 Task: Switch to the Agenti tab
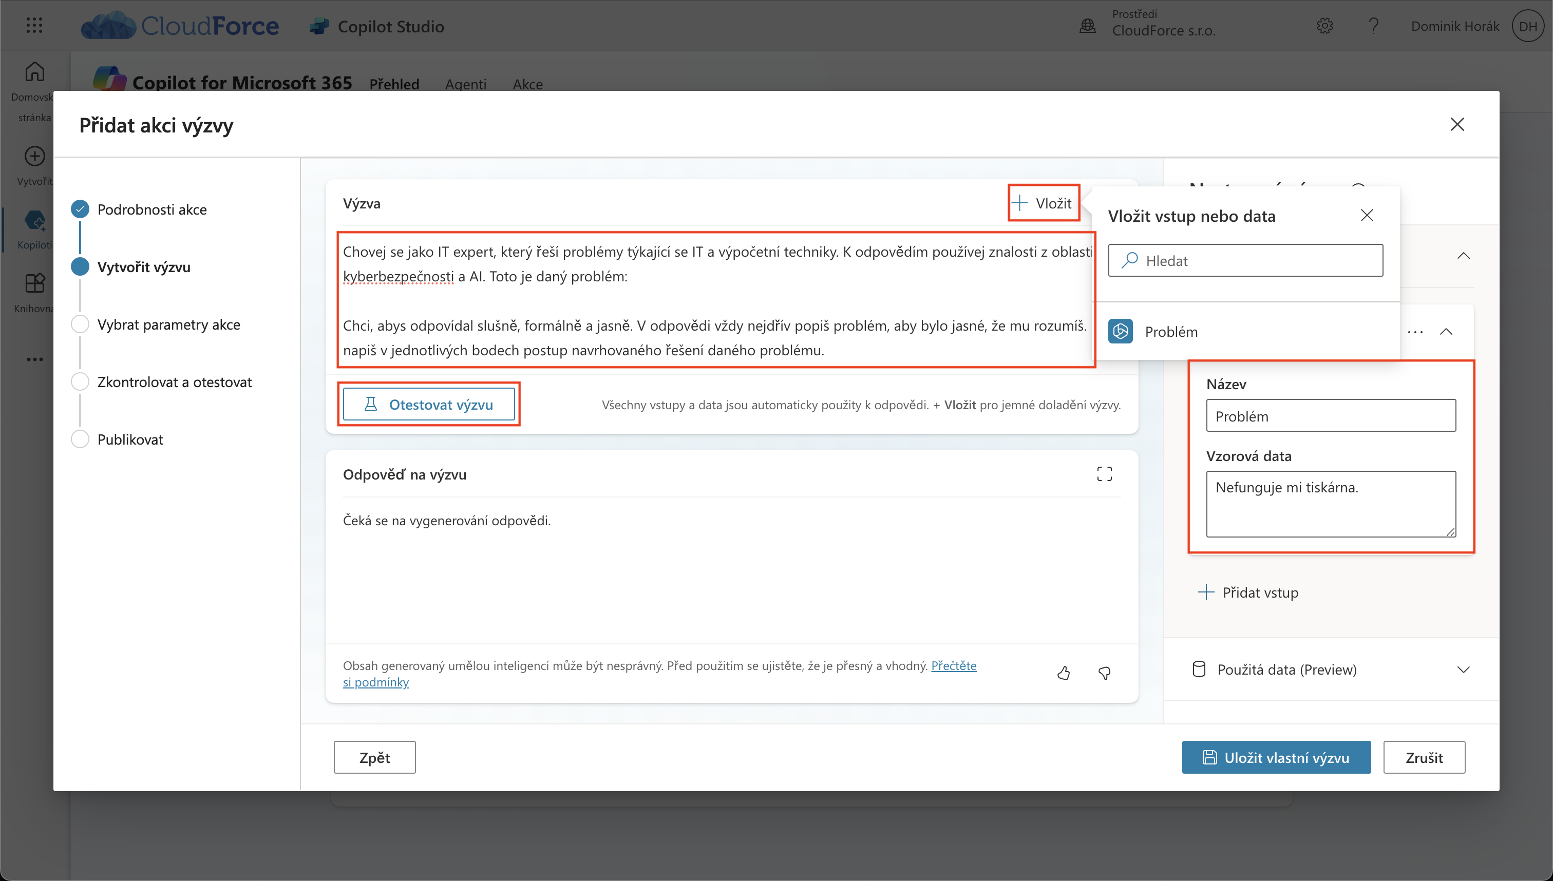(465, 84)
